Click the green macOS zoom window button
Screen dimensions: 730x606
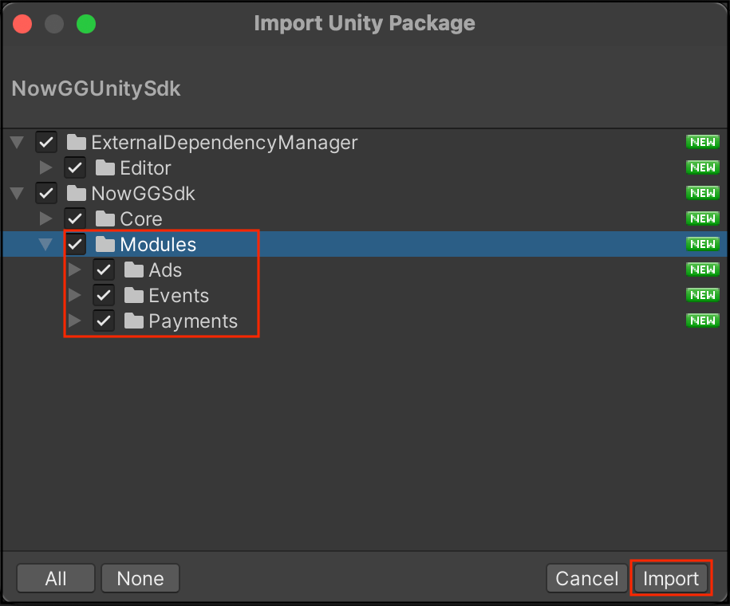click(x=85, y=24)
